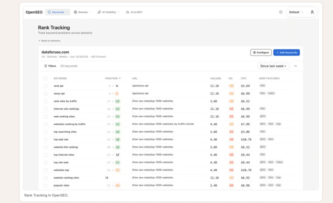The width and height of the screenshot is (333, 203).
Task: Click the OpenSEO logo text
Action: (x=34, y=12)
